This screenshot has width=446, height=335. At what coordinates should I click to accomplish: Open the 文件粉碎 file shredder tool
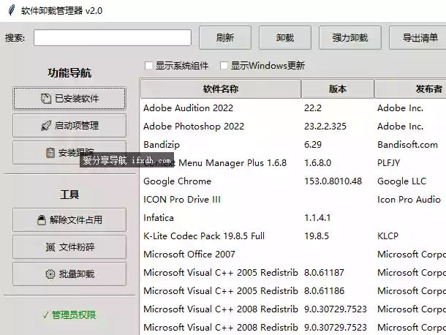[x=69, y=246]
